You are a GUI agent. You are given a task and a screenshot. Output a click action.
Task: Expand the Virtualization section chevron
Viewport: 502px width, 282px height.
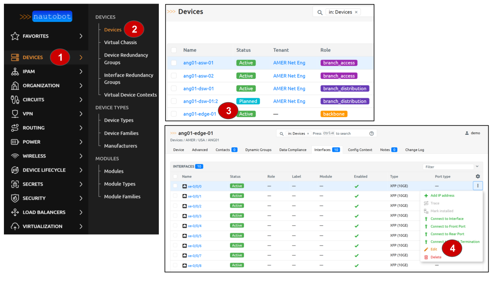click(x=81, y=226)
